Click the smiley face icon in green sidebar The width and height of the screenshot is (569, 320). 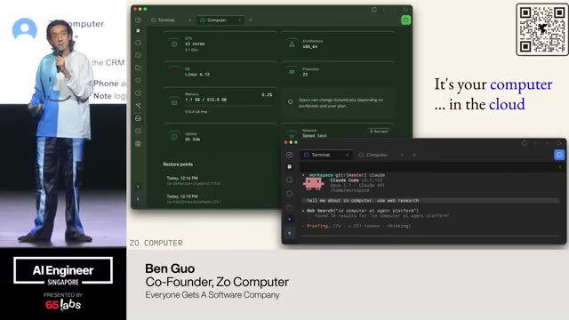(x=139, y=55)
